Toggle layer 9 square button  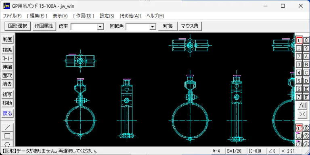[306, 48]
